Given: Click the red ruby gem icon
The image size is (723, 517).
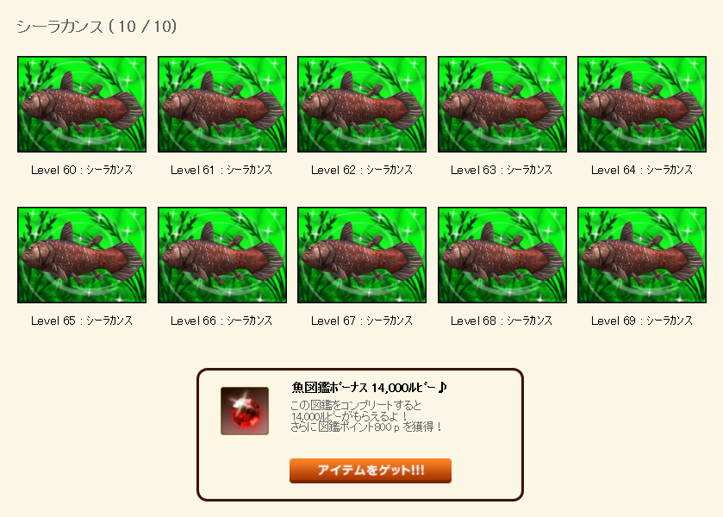Looking at the screenshot, I should (x=245, y=411).
